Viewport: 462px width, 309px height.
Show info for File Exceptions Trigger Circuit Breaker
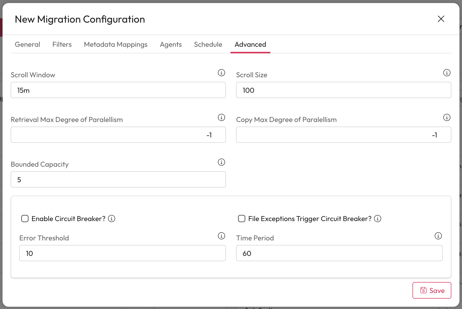(378, 219)
